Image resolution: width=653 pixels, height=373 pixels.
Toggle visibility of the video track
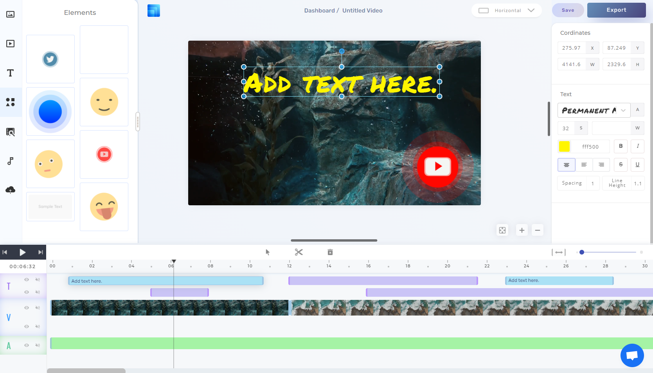(27, 308)
